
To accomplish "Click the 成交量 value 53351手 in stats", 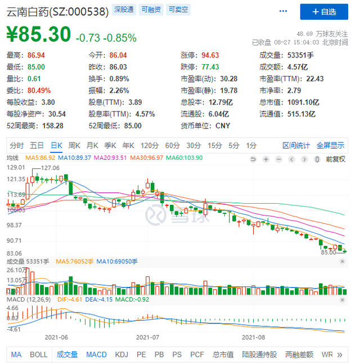I will (x=300, y=55).
